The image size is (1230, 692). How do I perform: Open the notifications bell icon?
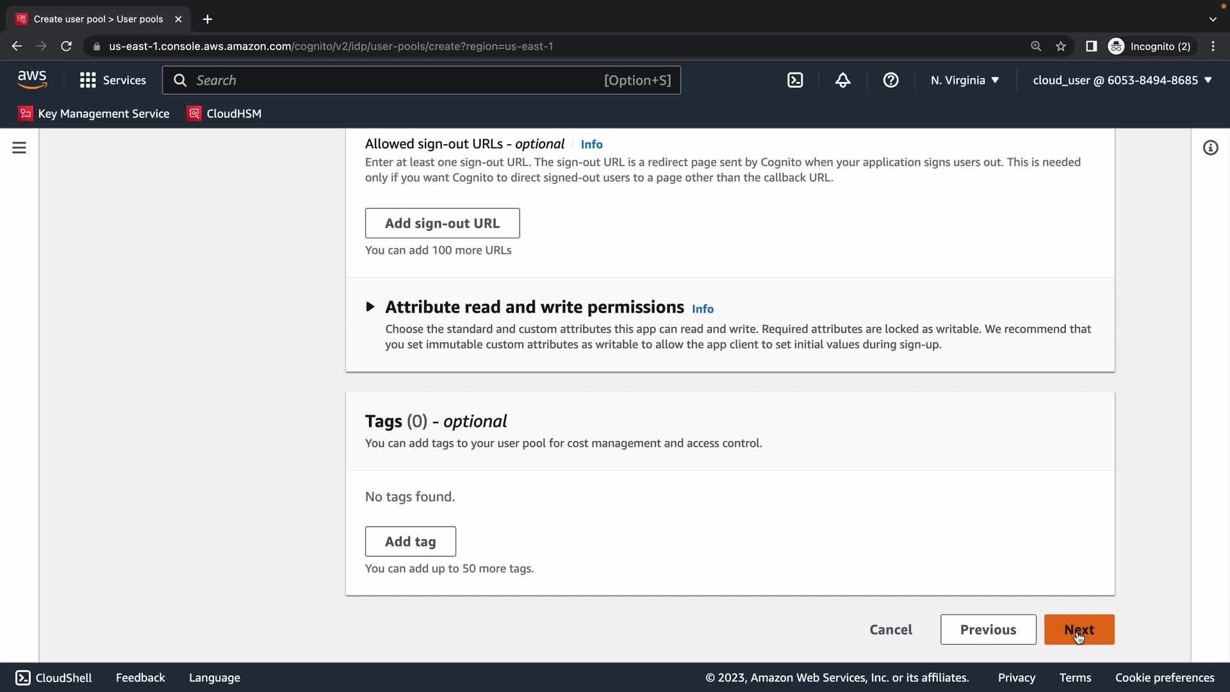coord(843,80)
